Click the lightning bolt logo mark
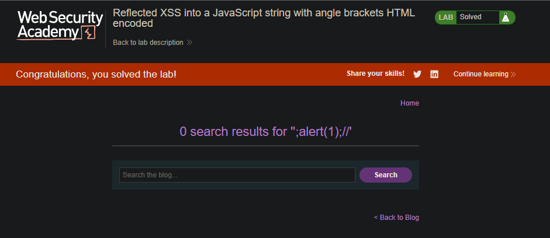 (x=88, y=32)
